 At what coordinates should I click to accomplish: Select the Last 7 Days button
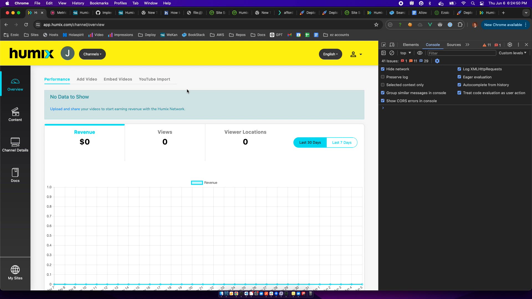pyautogui.click(x=342, y=143)
